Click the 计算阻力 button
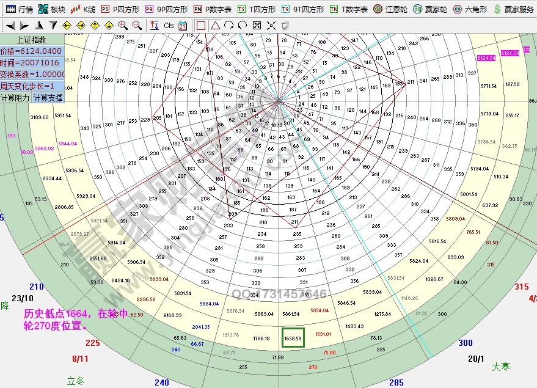This screenshot has height=388, width=537. click(x=15, y=98)
